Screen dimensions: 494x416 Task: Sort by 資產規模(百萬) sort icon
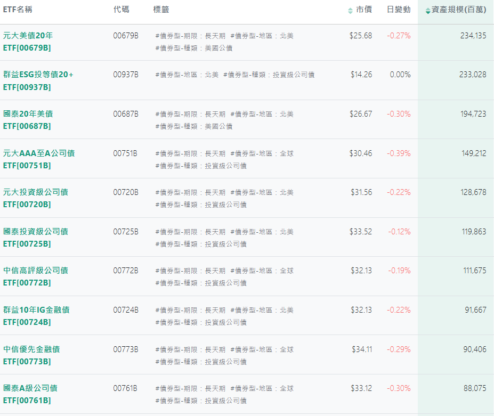[x=427, y=11]
